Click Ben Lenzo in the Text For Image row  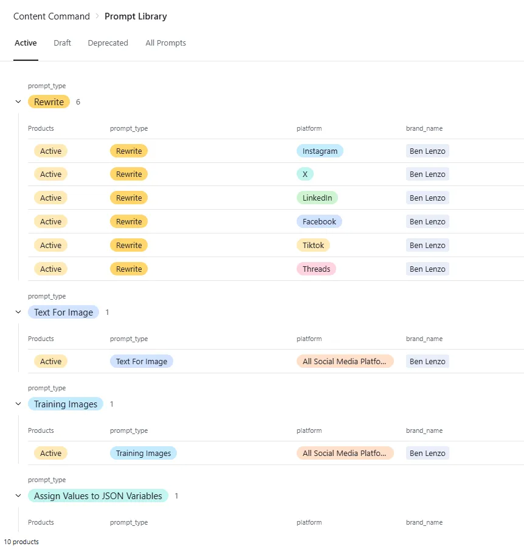coord(427,361)
